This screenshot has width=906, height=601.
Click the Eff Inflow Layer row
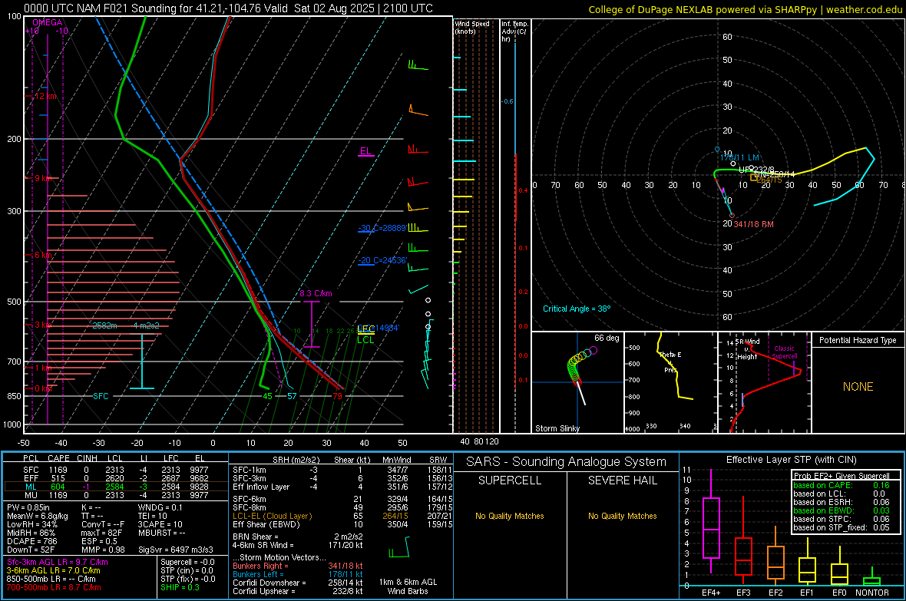tap(342, 487)
